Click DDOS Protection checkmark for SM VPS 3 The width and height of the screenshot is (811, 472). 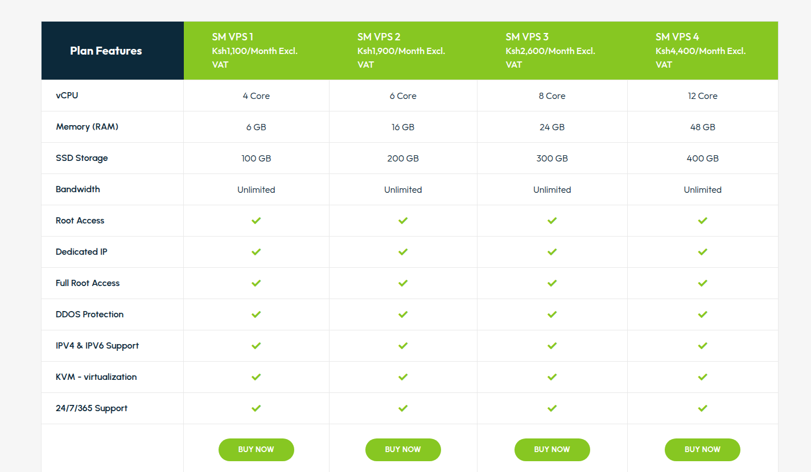(x=552, y=314)
